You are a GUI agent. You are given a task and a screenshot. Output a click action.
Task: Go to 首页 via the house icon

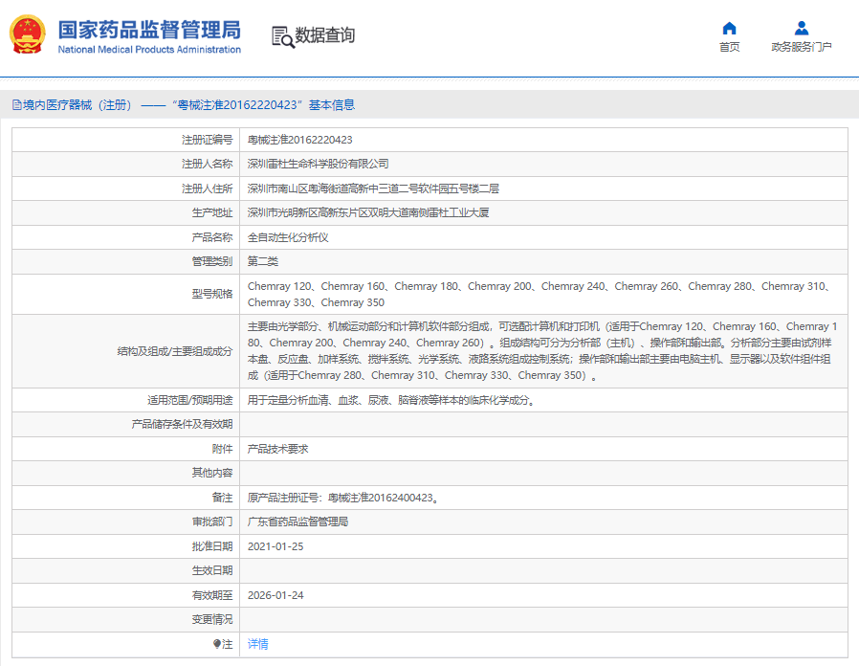click(729, 28)
